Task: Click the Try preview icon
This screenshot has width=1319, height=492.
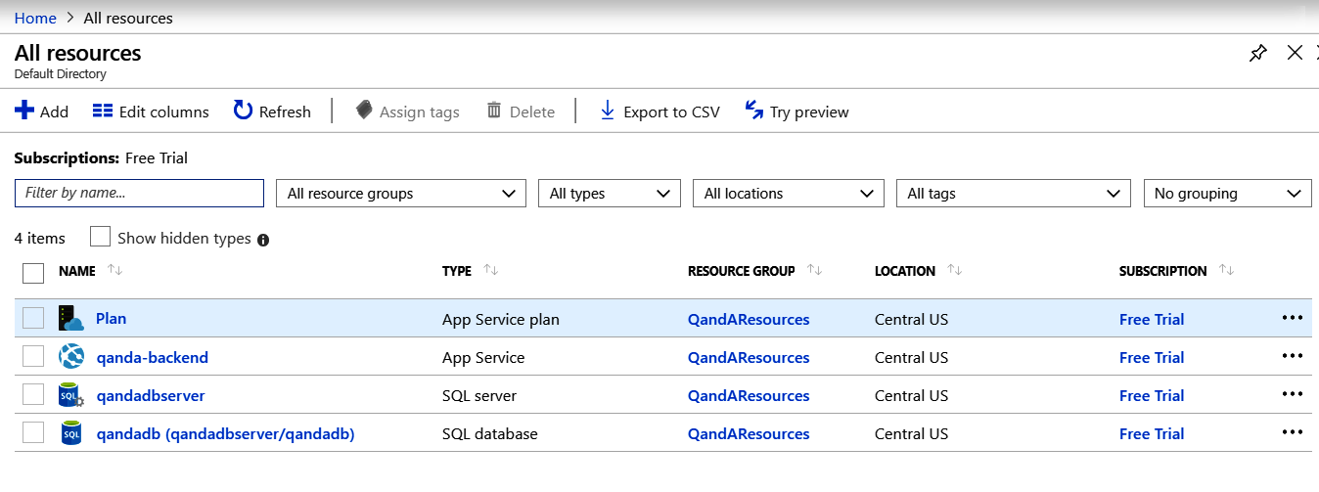Action: pos(754,111)
